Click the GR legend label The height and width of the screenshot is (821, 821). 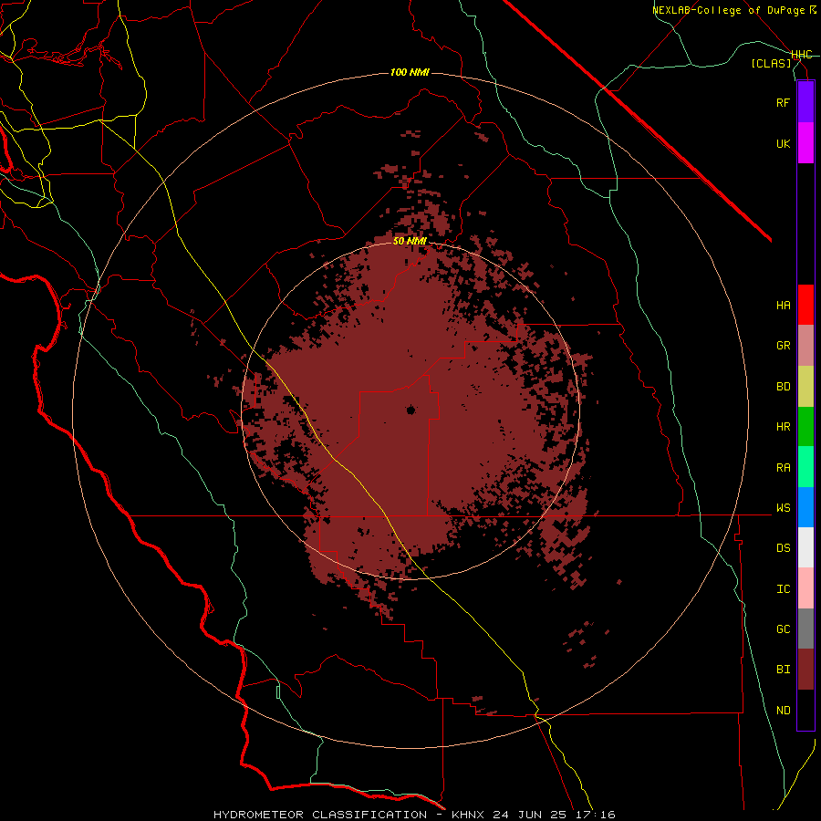click(783, 345)
